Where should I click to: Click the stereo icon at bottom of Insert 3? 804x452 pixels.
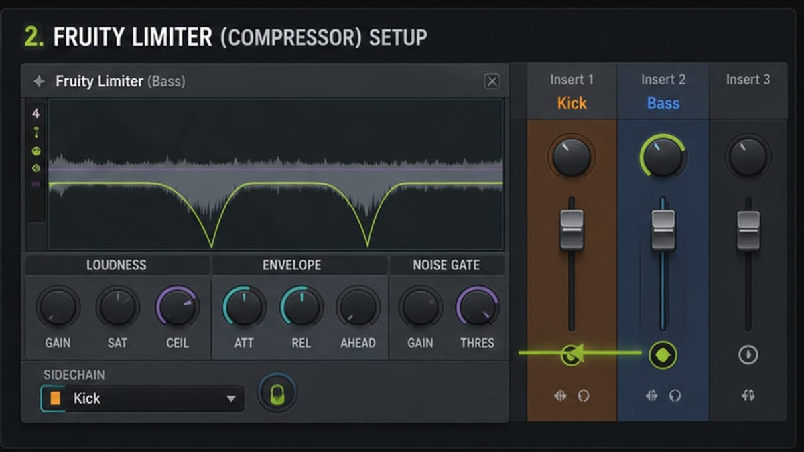pos(748,396)
